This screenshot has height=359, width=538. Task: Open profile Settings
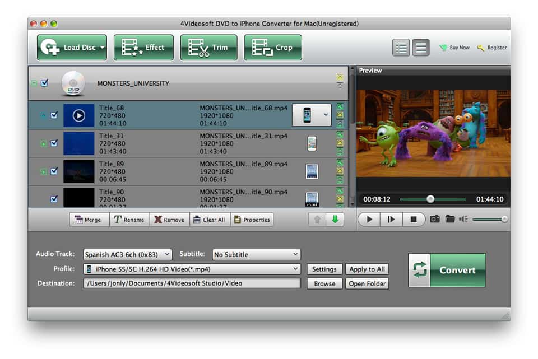(324, 269)
